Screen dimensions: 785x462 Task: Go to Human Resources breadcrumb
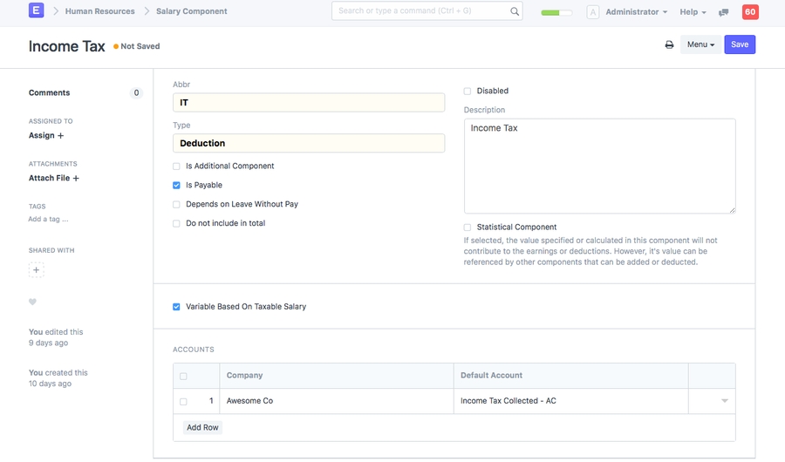click(99, 11)
